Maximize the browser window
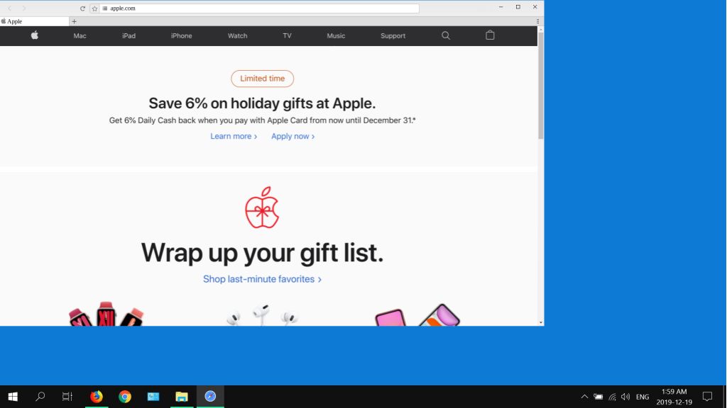Screen dimensions: 727x408 [x=518, y=7]
